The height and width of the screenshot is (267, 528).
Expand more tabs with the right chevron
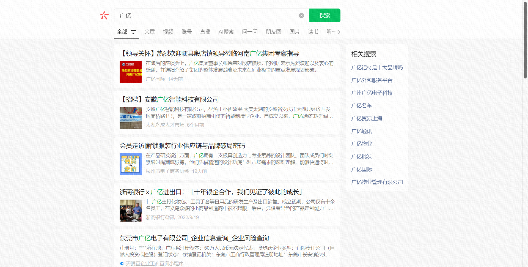(339, 32)
